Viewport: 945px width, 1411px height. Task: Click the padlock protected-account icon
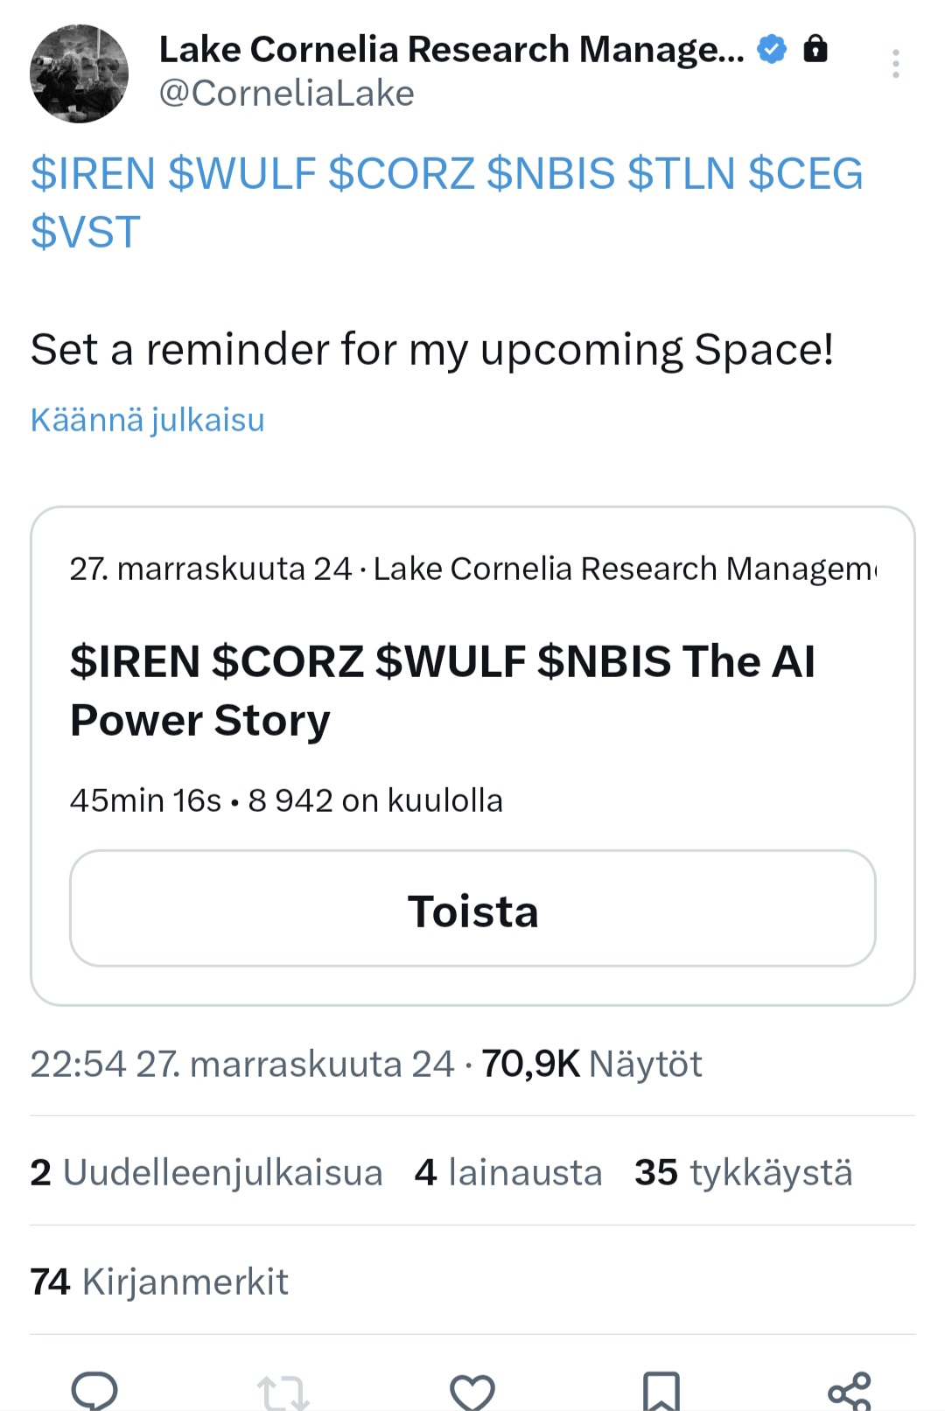[815, 49]
